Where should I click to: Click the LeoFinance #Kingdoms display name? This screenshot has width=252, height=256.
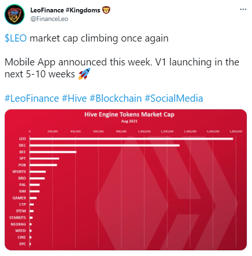[65, 10]
